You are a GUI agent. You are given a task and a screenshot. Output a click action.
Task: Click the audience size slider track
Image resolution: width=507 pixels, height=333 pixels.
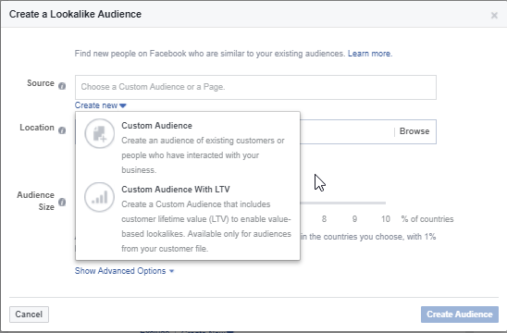(342, 203)
